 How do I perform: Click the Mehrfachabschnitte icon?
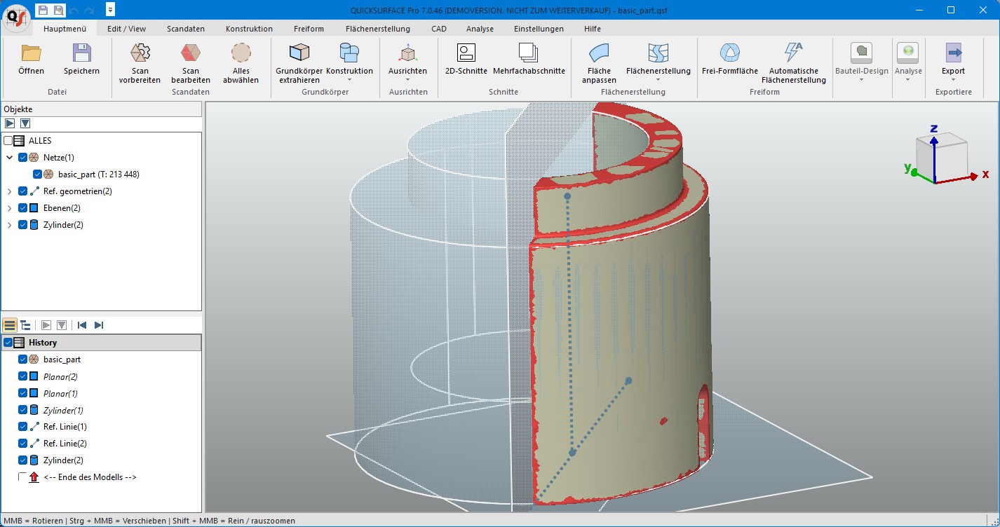(x=529, y=53)
